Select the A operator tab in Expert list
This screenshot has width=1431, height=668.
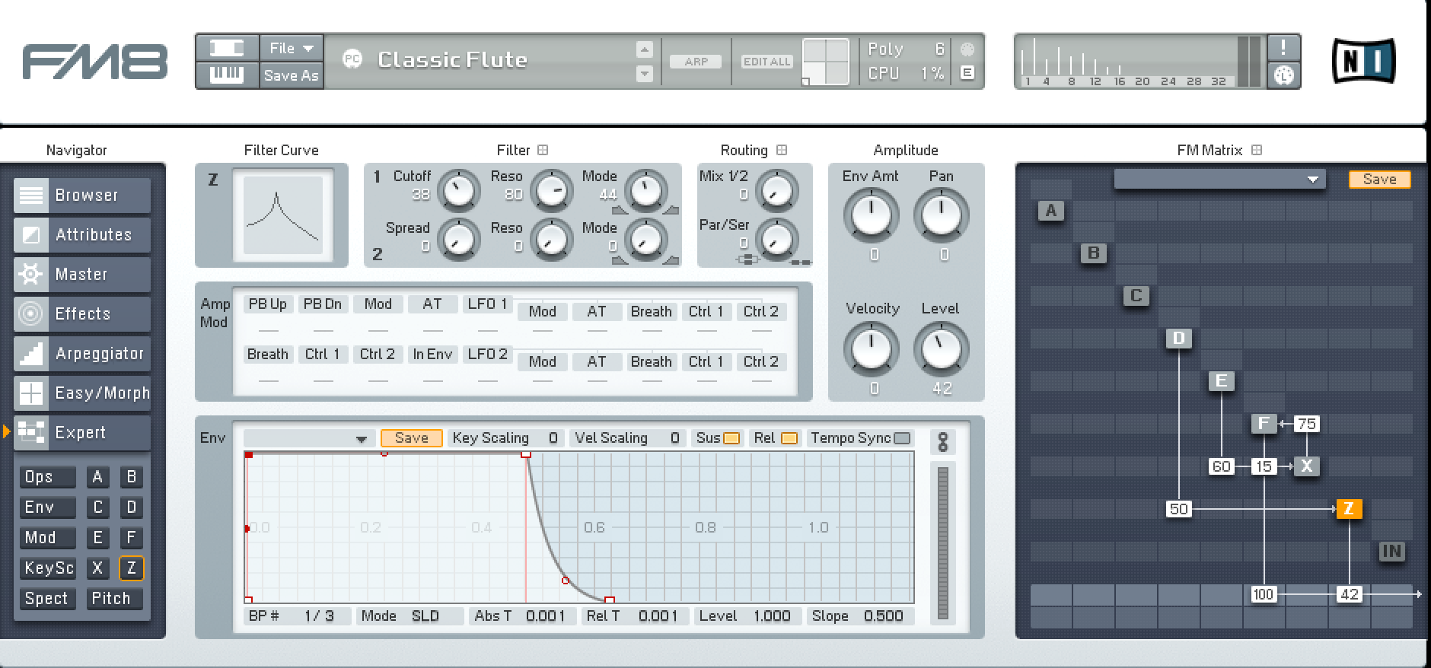coord(97,477)
